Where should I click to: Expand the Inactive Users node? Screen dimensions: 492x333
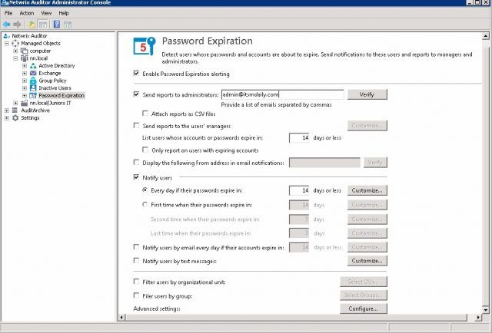coord(25,88)
